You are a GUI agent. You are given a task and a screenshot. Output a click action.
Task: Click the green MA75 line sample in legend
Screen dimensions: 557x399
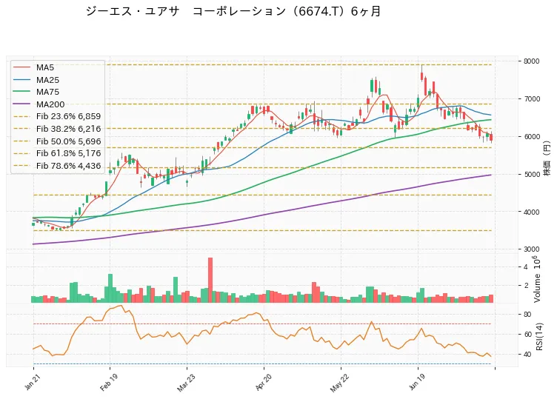(21, 92)
